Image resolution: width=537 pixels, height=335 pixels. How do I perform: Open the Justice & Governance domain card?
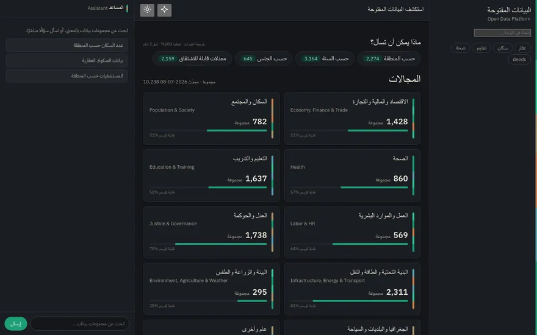tap(211, 232)
